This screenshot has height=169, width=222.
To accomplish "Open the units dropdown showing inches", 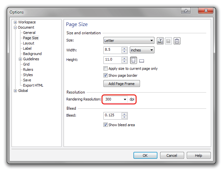I will click(x=142, y=50).
